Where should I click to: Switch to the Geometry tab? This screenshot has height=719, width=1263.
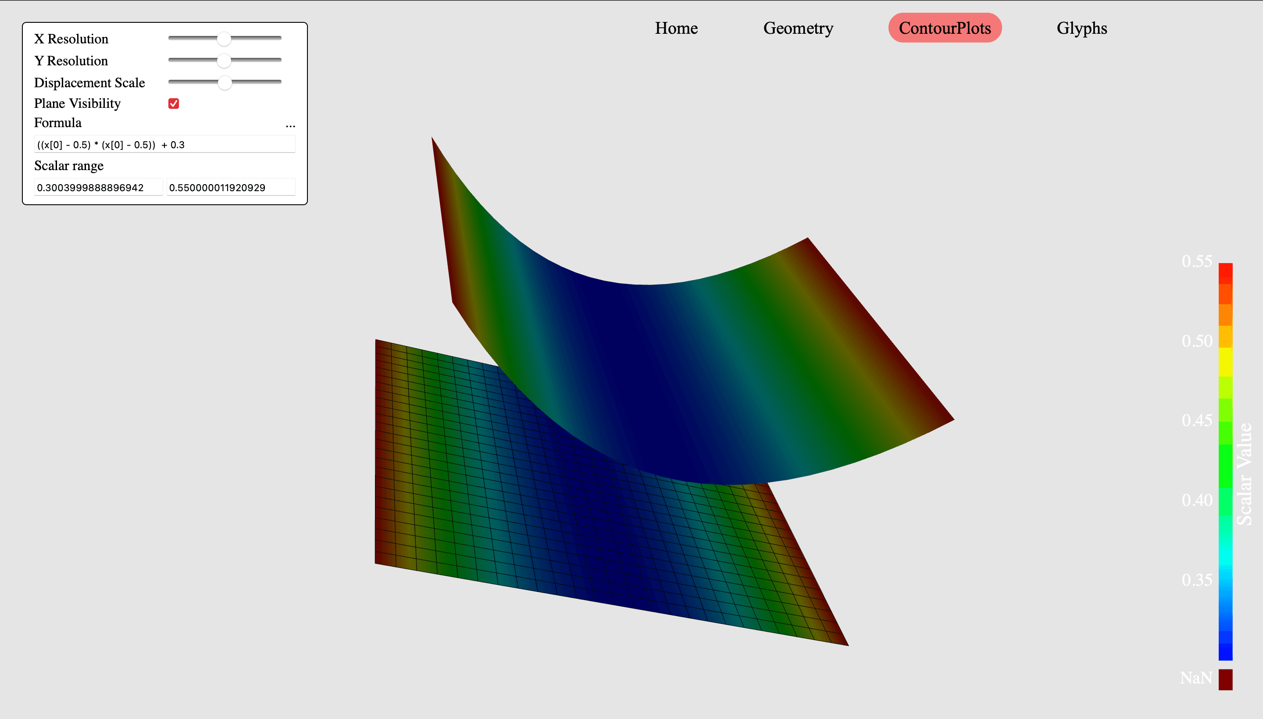tap(798, 28)
